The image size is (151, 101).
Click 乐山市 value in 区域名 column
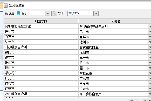[x=113, y=63]
